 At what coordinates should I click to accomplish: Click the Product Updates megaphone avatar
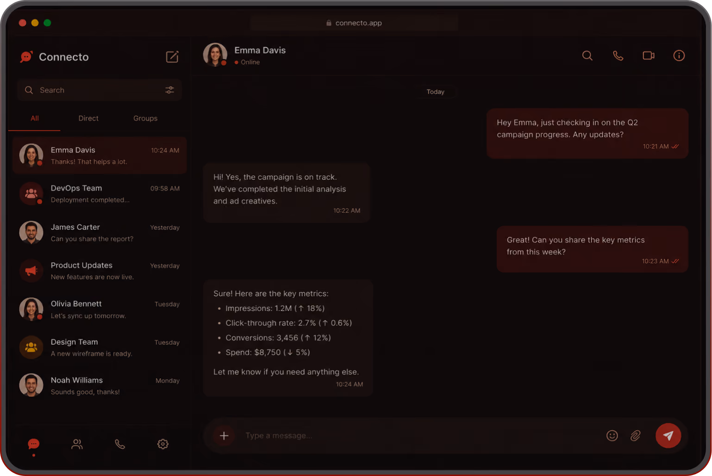[x=31, y=271]
